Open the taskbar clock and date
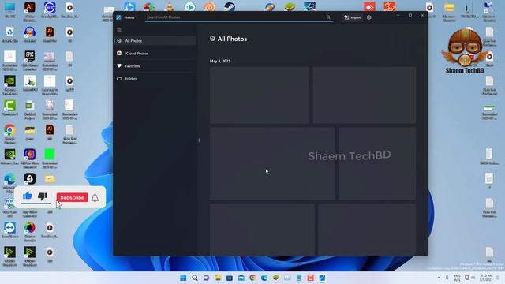The image size is (505, 284). (x=487, y=278)
